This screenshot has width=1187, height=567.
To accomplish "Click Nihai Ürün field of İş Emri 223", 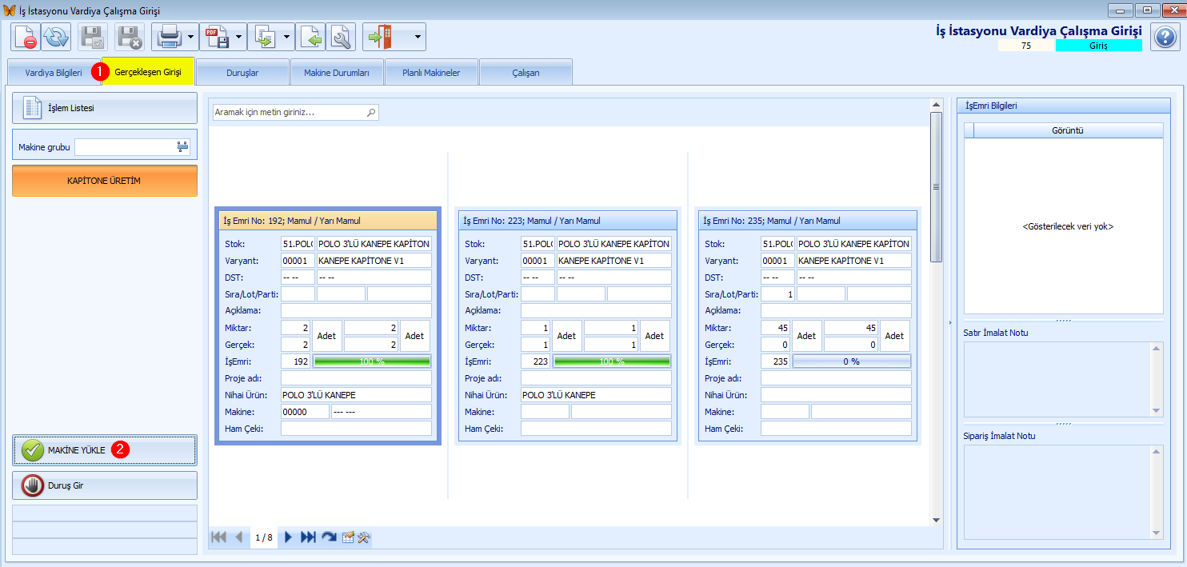I will [x=596, y=395].
